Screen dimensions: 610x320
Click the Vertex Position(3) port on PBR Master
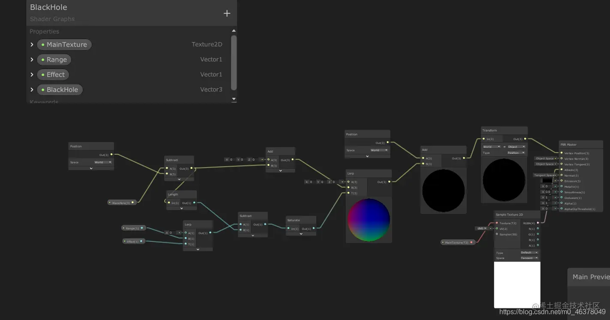pos(561,153)
